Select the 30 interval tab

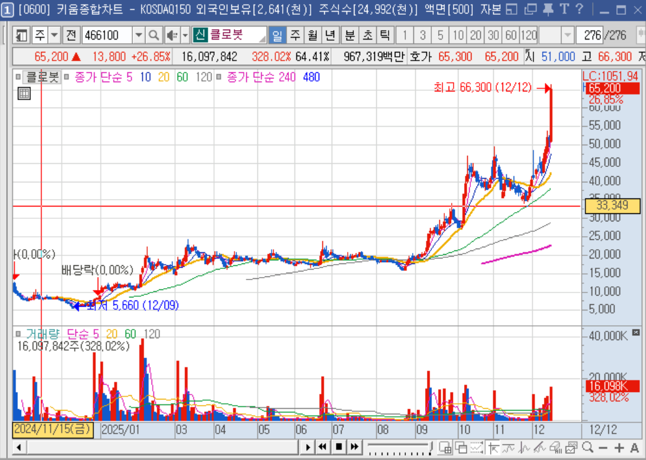pyautogui.click(x=494, y=36)
